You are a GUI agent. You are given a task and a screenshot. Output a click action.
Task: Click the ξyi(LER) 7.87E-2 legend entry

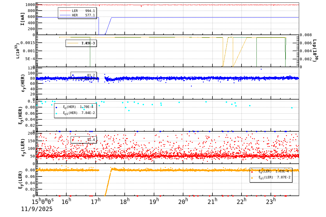coord(271,177)
